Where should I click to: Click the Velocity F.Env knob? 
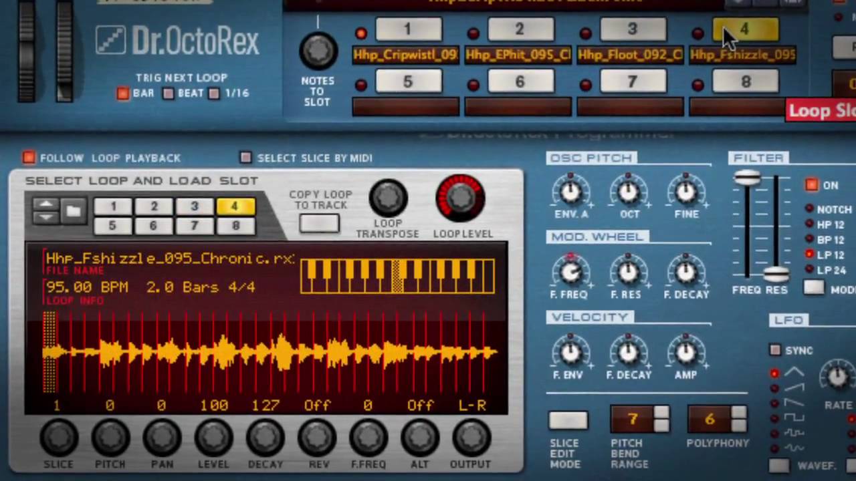tap(570, 352)
